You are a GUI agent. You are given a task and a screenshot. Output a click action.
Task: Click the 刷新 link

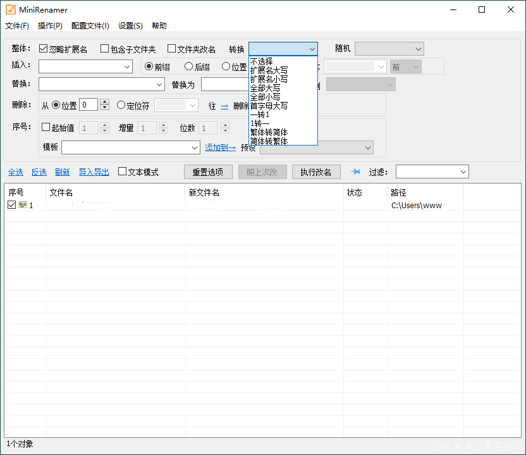click(x=63, y=172)
